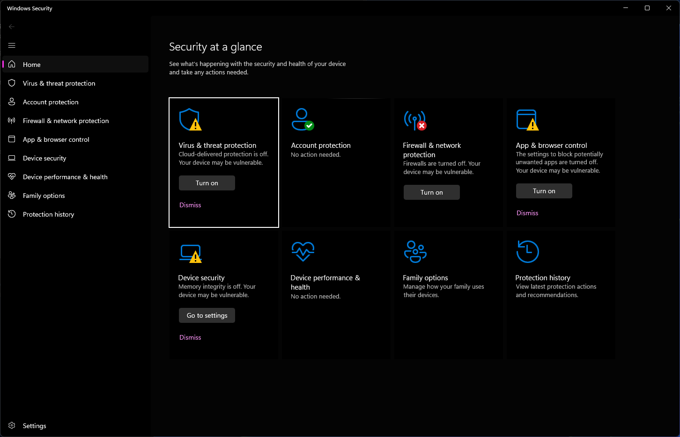Dismiss the Virus & threat protection warning
Viewport: 680px width, 437px height.
(x=190, y=205)
